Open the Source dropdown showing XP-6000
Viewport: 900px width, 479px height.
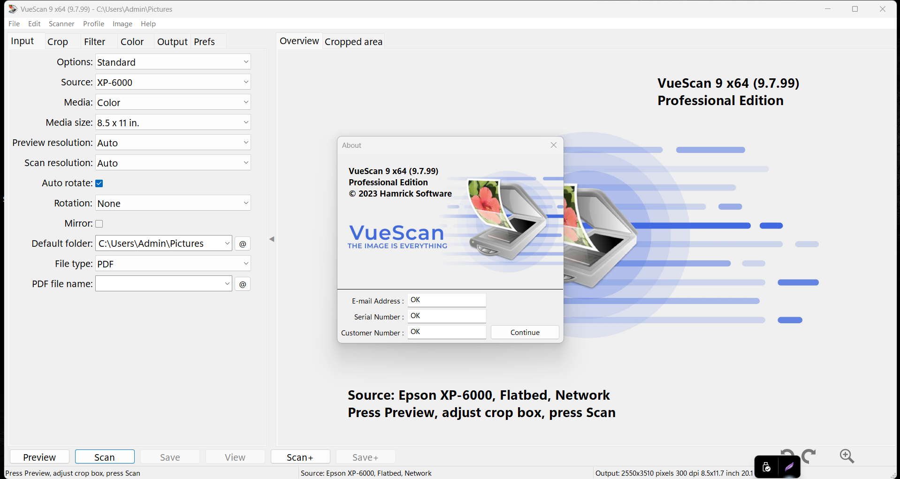tap(173, 82)
